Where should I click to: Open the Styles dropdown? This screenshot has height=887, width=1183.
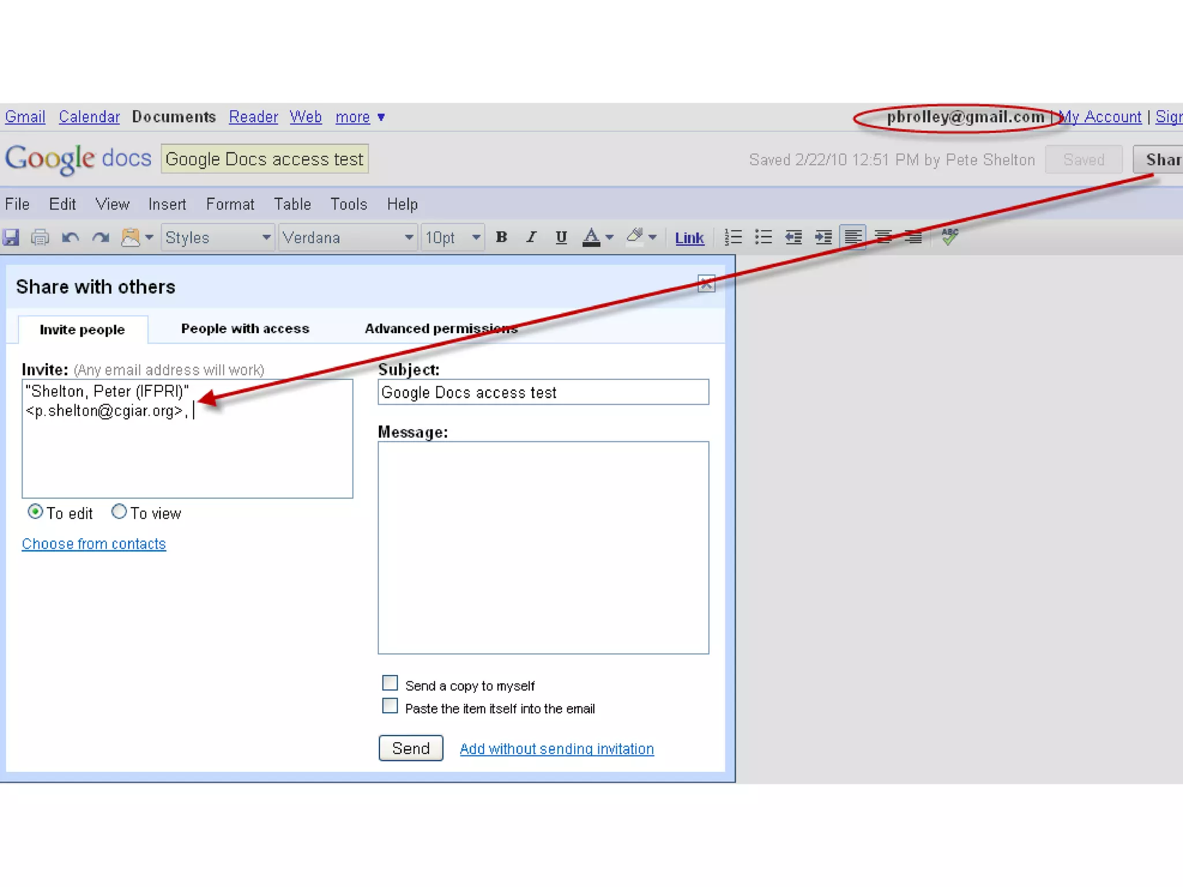tap(218, 237)
